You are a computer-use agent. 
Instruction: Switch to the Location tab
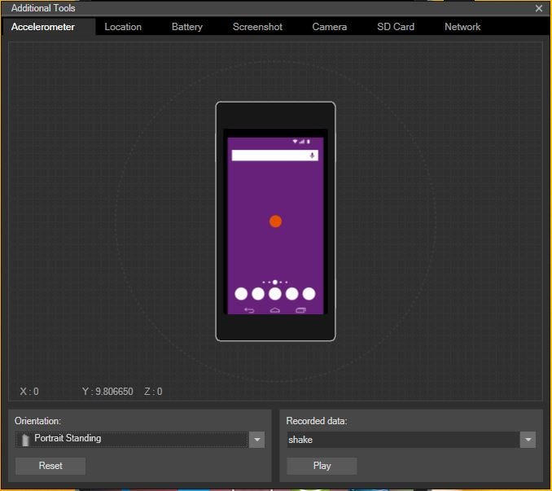click(x=123, y=27)
